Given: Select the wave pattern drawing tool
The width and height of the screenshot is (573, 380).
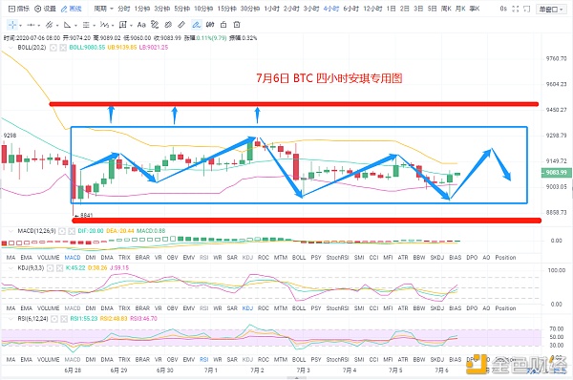Looking at the screenshot, I should tap(104, 25).
